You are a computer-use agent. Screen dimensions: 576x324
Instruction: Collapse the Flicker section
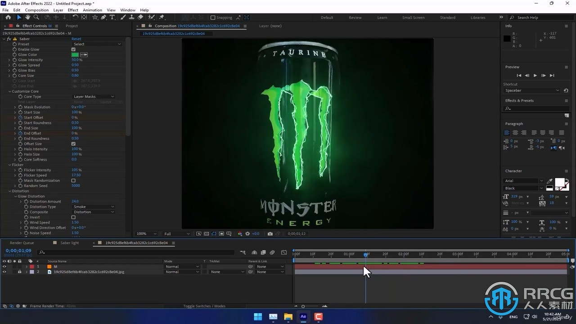tap(10, 165)
